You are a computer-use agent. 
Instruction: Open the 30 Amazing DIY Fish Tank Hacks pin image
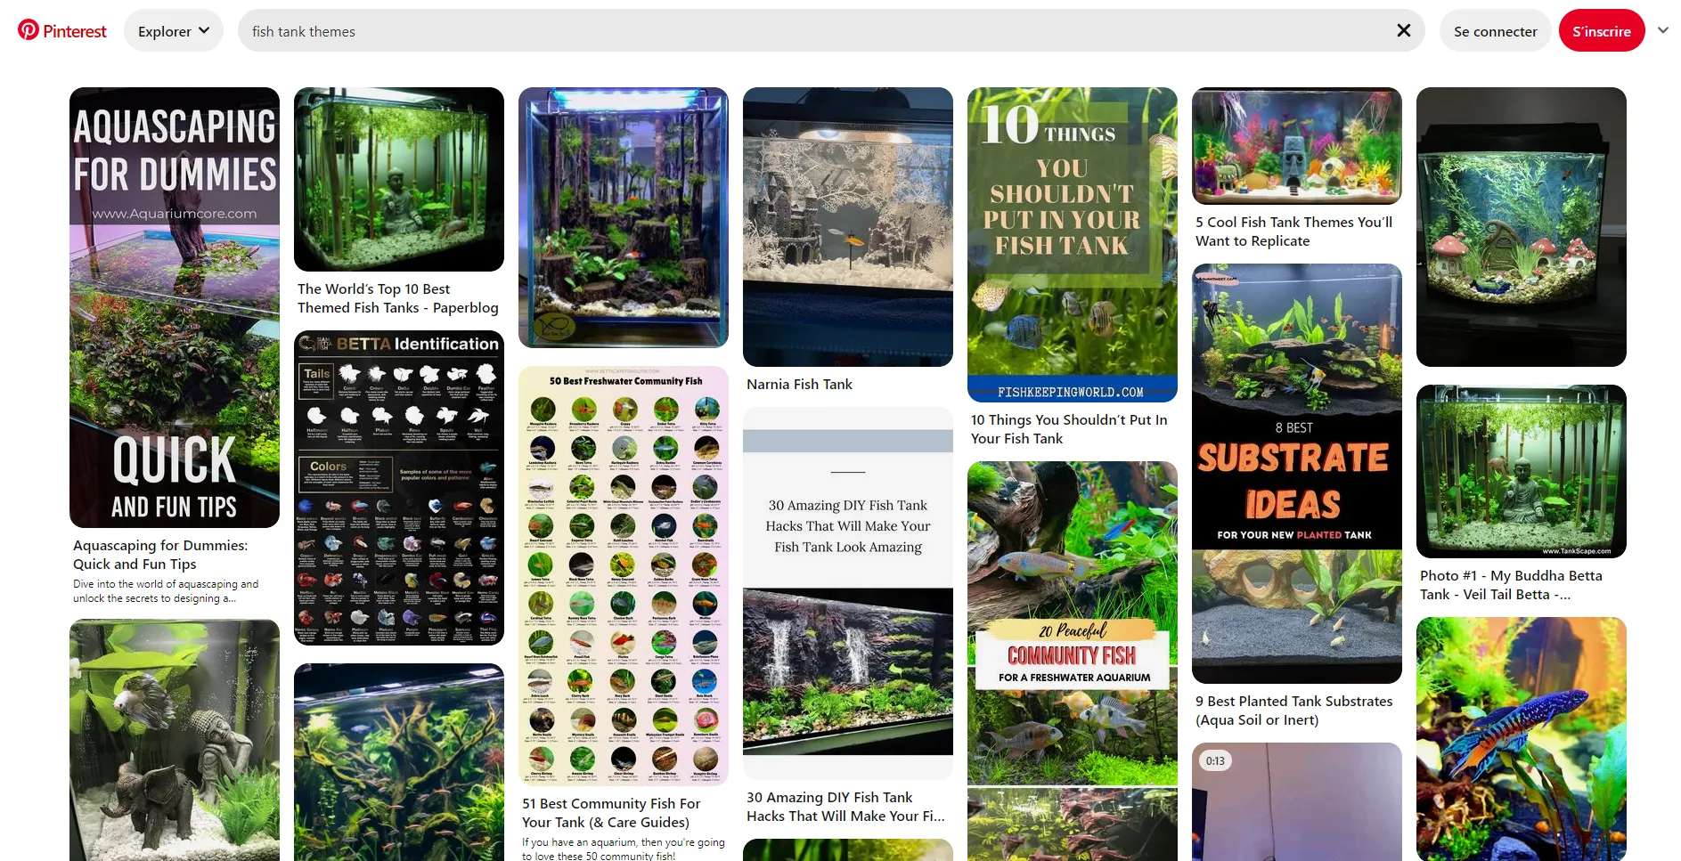[848, 594]
